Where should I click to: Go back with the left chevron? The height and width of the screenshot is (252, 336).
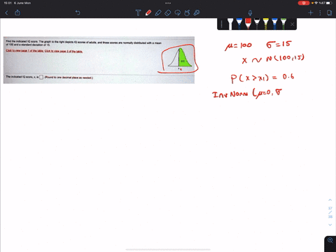pyautogui.click(x=6, y=13)
